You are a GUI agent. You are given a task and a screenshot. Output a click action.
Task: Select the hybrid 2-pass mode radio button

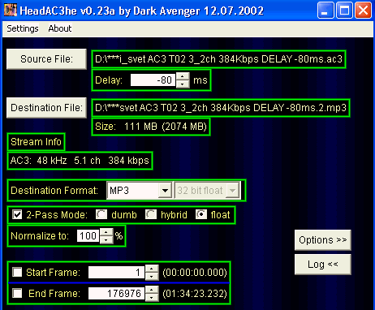pos(151,214)
